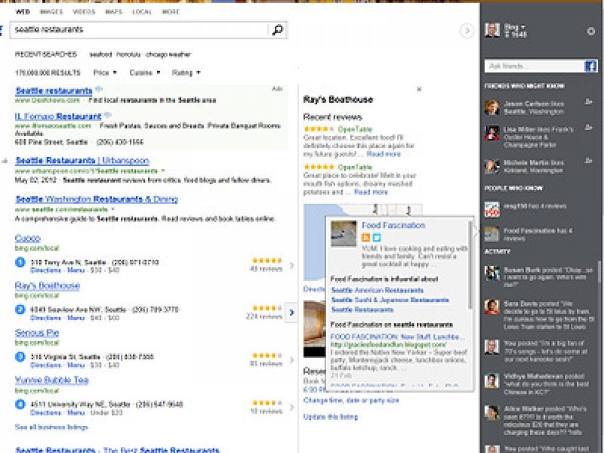The width and height of the screenshot is (604, 453).
Task: Open Jason Carlson's profile picture
Action: 492,108
